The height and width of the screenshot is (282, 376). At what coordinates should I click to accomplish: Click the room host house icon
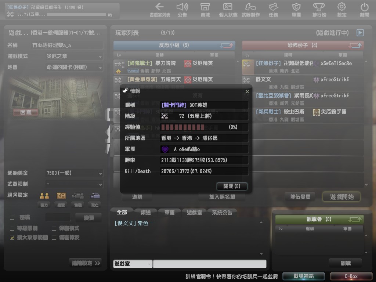pyautogui.click(x=118, y=71)
